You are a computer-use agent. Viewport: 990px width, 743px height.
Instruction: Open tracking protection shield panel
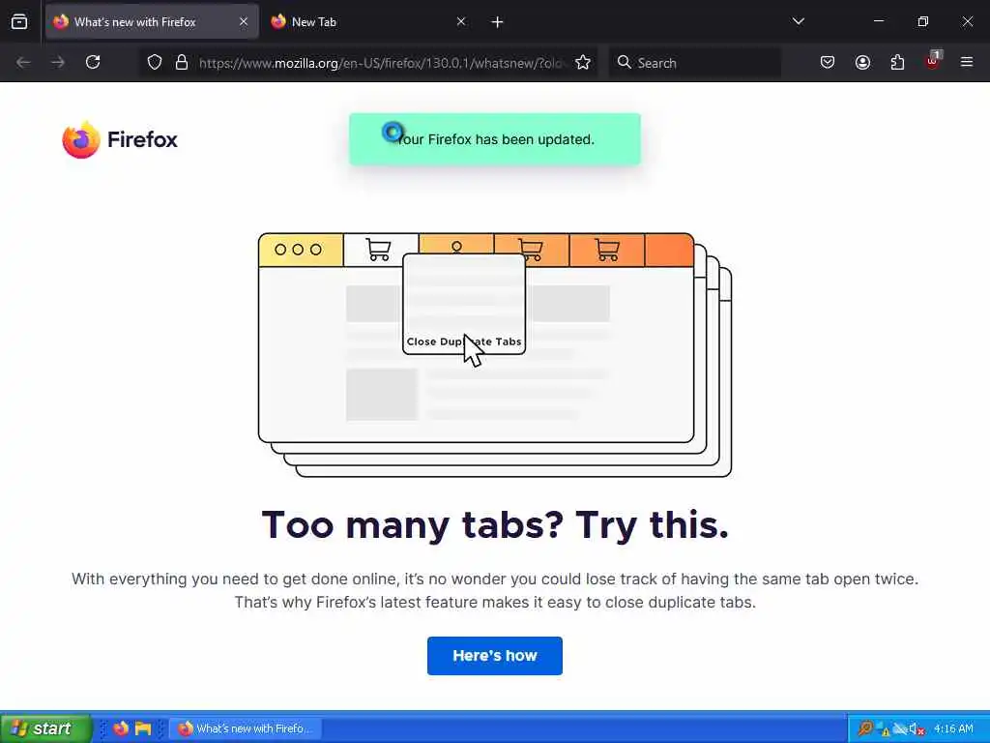[155, 63]
